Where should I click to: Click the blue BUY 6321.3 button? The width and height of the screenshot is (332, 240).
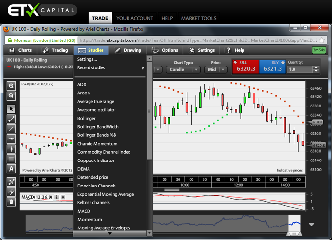click(272, 67)
